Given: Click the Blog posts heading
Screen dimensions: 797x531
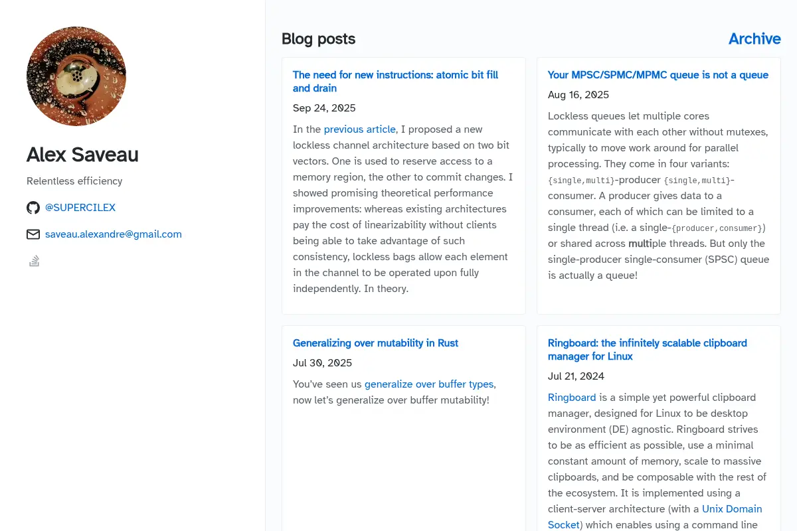Looking at the screenshot, I should 318,38.
